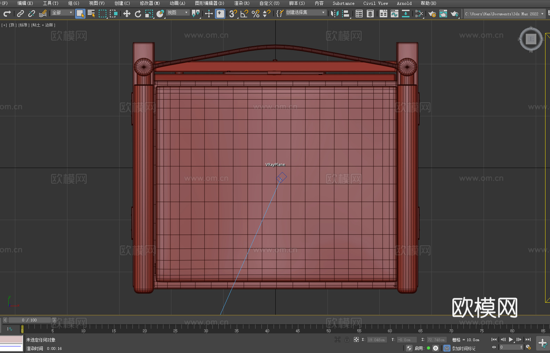Toggle the Layer Explorer icon
The height and width of the screenshot is (353, 550).
click(x=370, y=14)
